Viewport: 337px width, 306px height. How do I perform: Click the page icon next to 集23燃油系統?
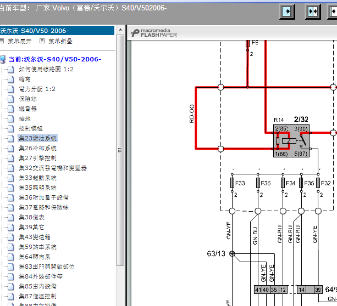(x=11, y=138)
